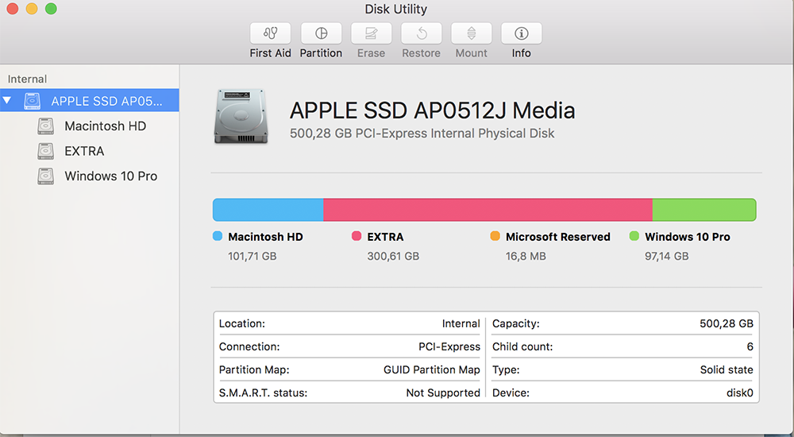Open the Partition tool
This screenshot has height=437, width=794.
coord(321,33)
